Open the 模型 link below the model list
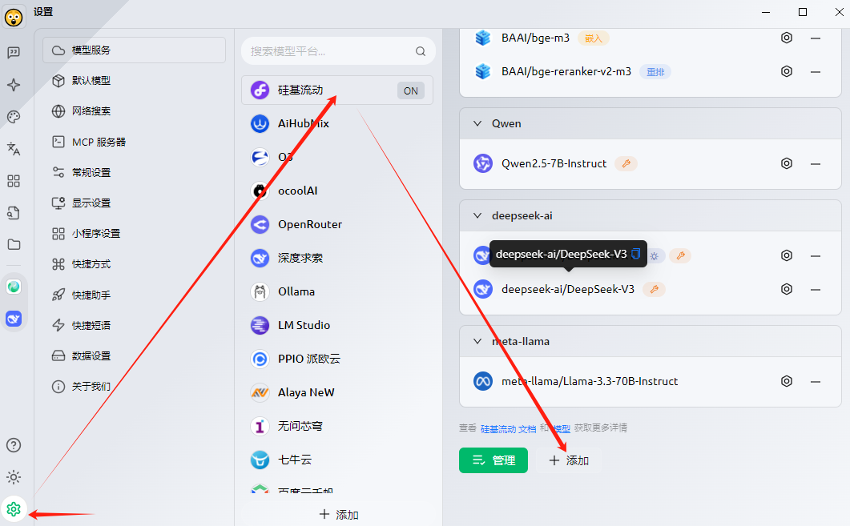Screen dimensions: 850x526 pos(562,429)
